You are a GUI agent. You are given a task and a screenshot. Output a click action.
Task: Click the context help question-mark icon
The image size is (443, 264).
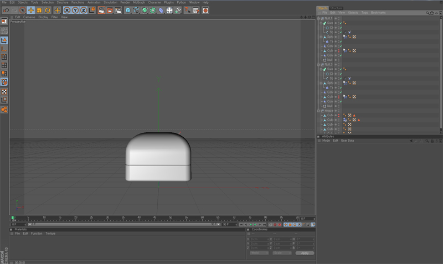[x=187, y=11]
